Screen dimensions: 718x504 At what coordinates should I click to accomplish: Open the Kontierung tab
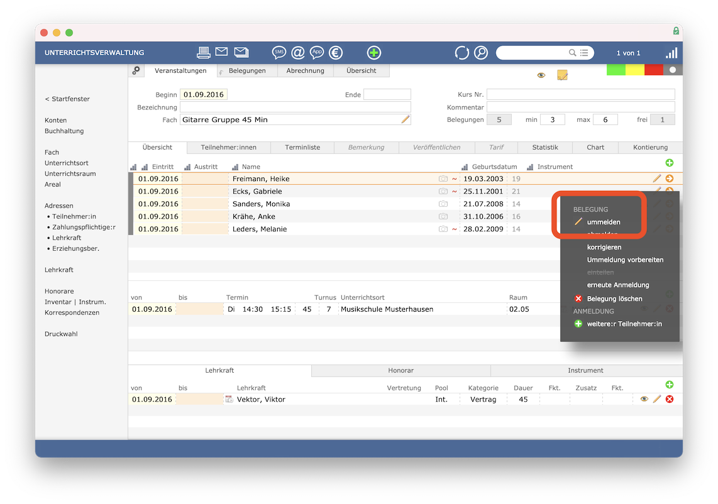point(650,148)
